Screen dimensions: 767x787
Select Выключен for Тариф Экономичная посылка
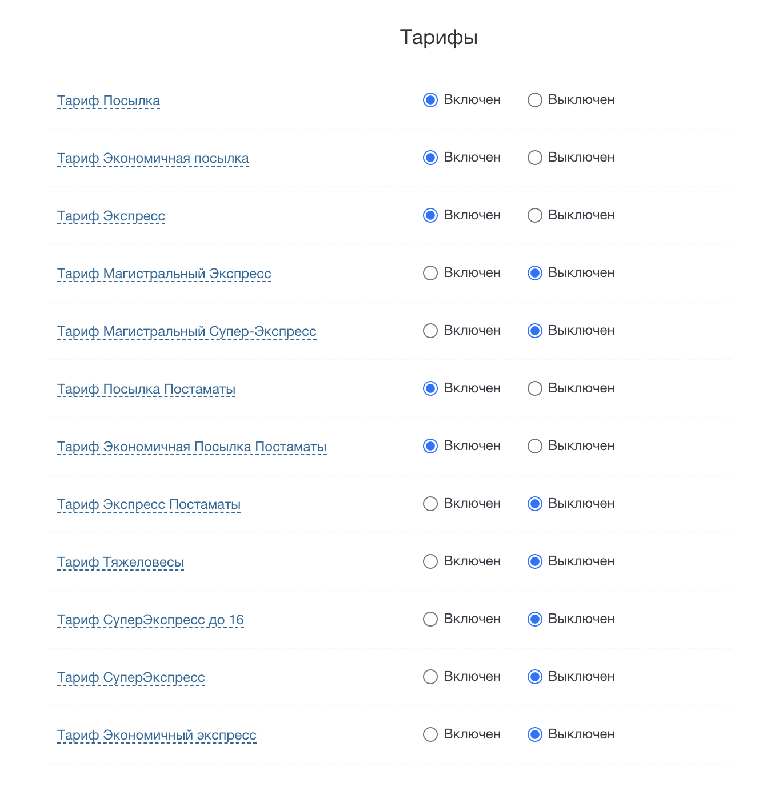[x=535, y=158]
